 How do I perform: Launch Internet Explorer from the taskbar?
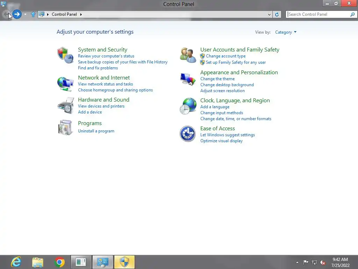tap(16, 262)
